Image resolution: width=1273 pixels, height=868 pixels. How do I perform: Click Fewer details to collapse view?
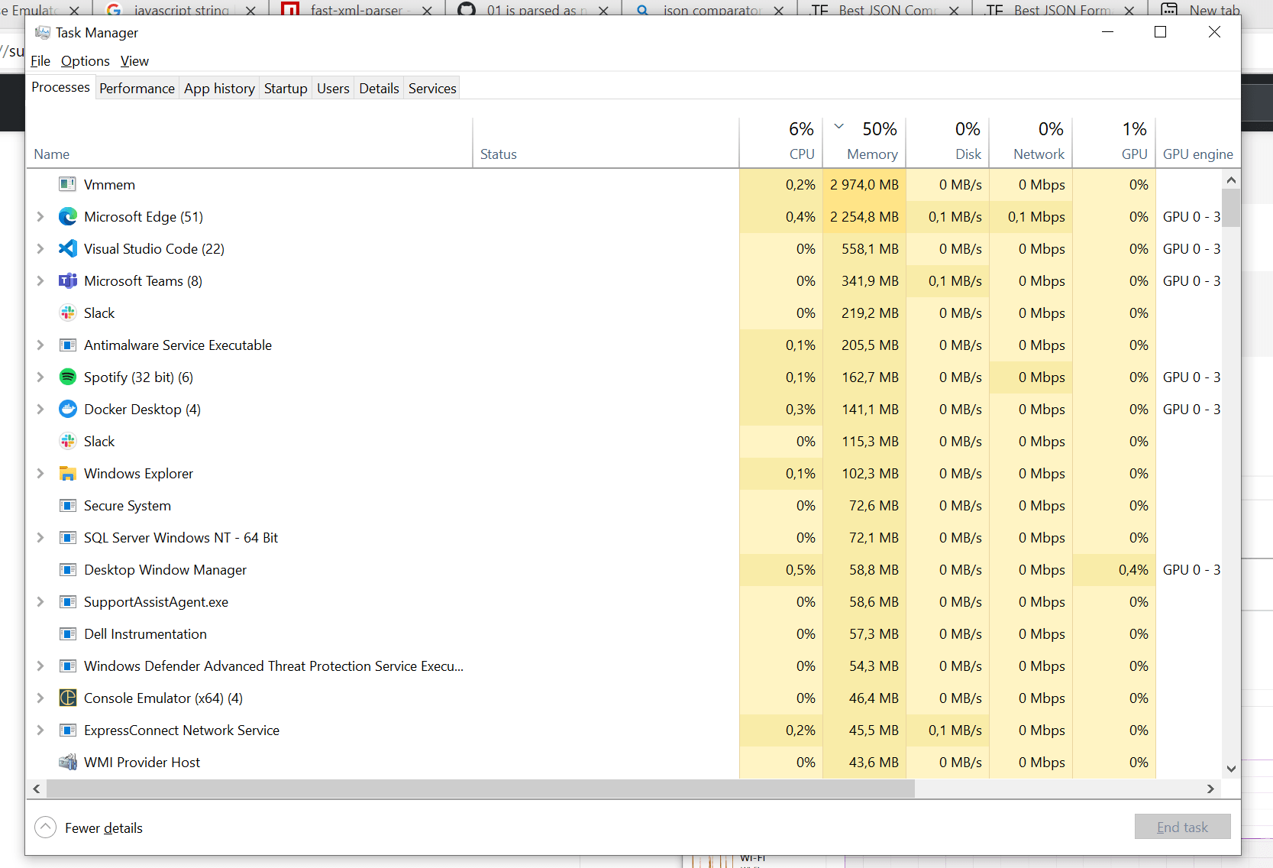tap(89, 828)
